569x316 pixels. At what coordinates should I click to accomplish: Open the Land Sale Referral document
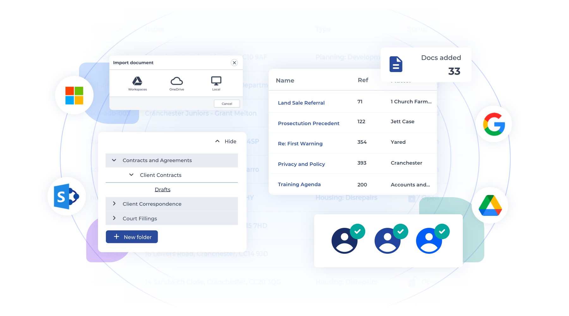(x=301, y=103)
